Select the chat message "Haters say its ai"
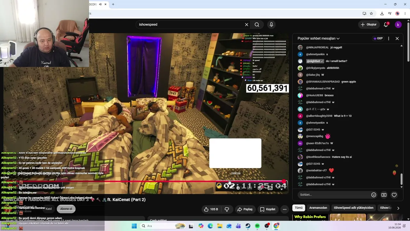410x231 pixels. click(342, 157)
